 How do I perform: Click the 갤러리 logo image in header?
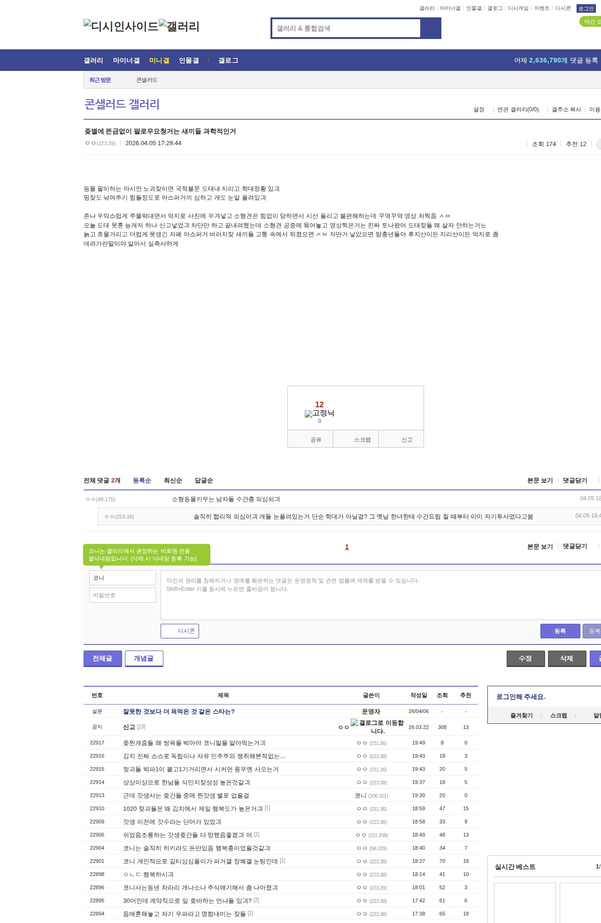[x=179, y=26]
